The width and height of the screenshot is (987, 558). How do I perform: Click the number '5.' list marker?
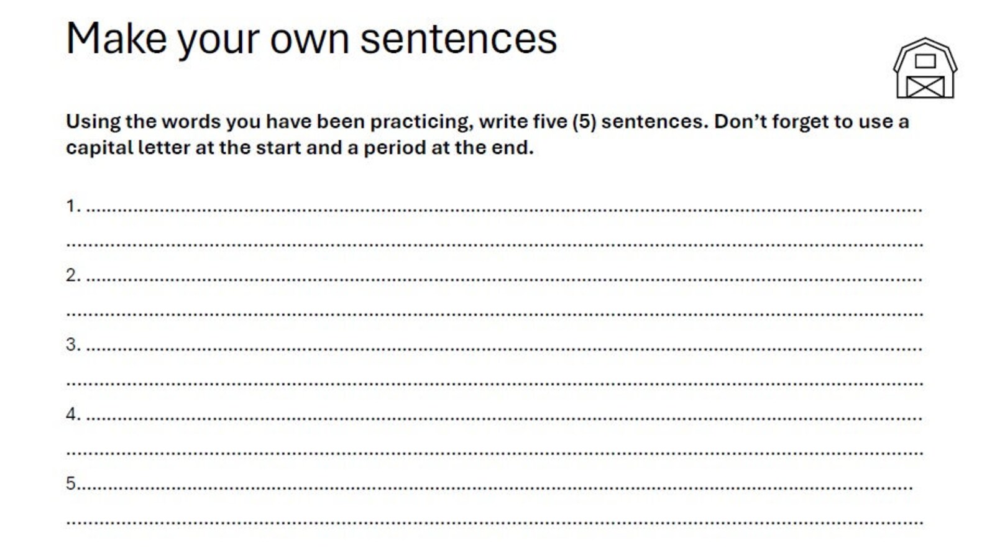[71, 483]
